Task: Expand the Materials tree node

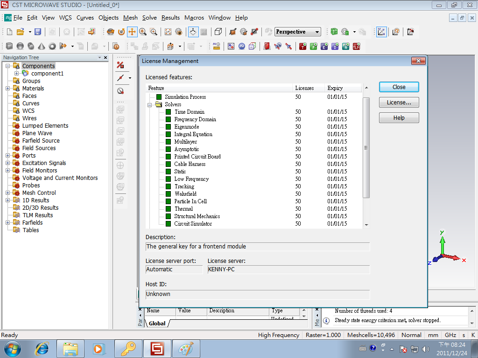Action: [x=7, y=88]
